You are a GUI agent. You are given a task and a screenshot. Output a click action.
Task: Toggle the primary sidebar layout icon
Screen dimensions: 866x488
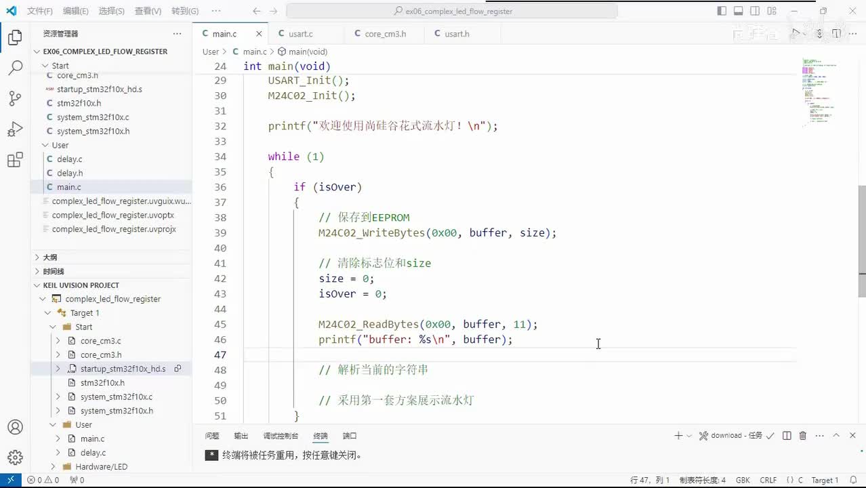coord(722,11)
